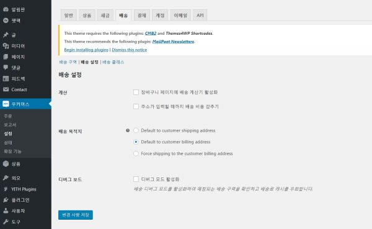Viewport: 372px width, 229px height.
Task: Open 보고서 under WooCommerce menu
Action: 10,125
